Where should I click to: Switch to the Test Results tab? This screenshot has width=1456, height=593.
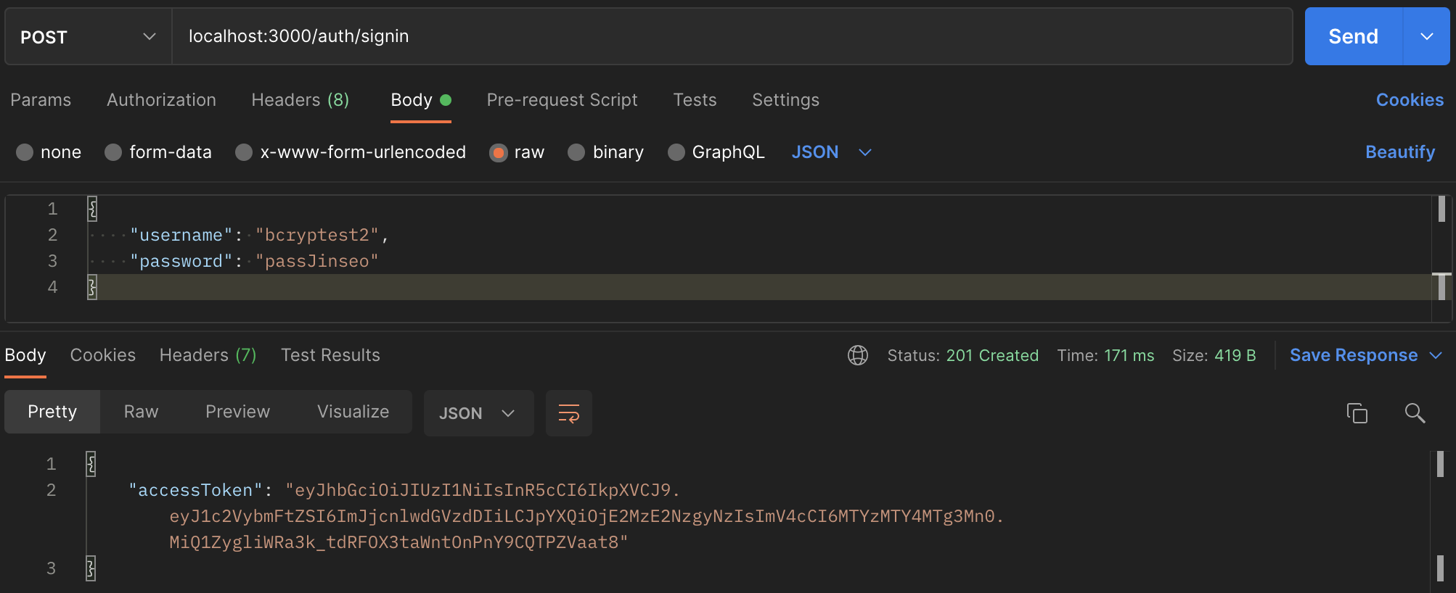(x=330, y=355)
